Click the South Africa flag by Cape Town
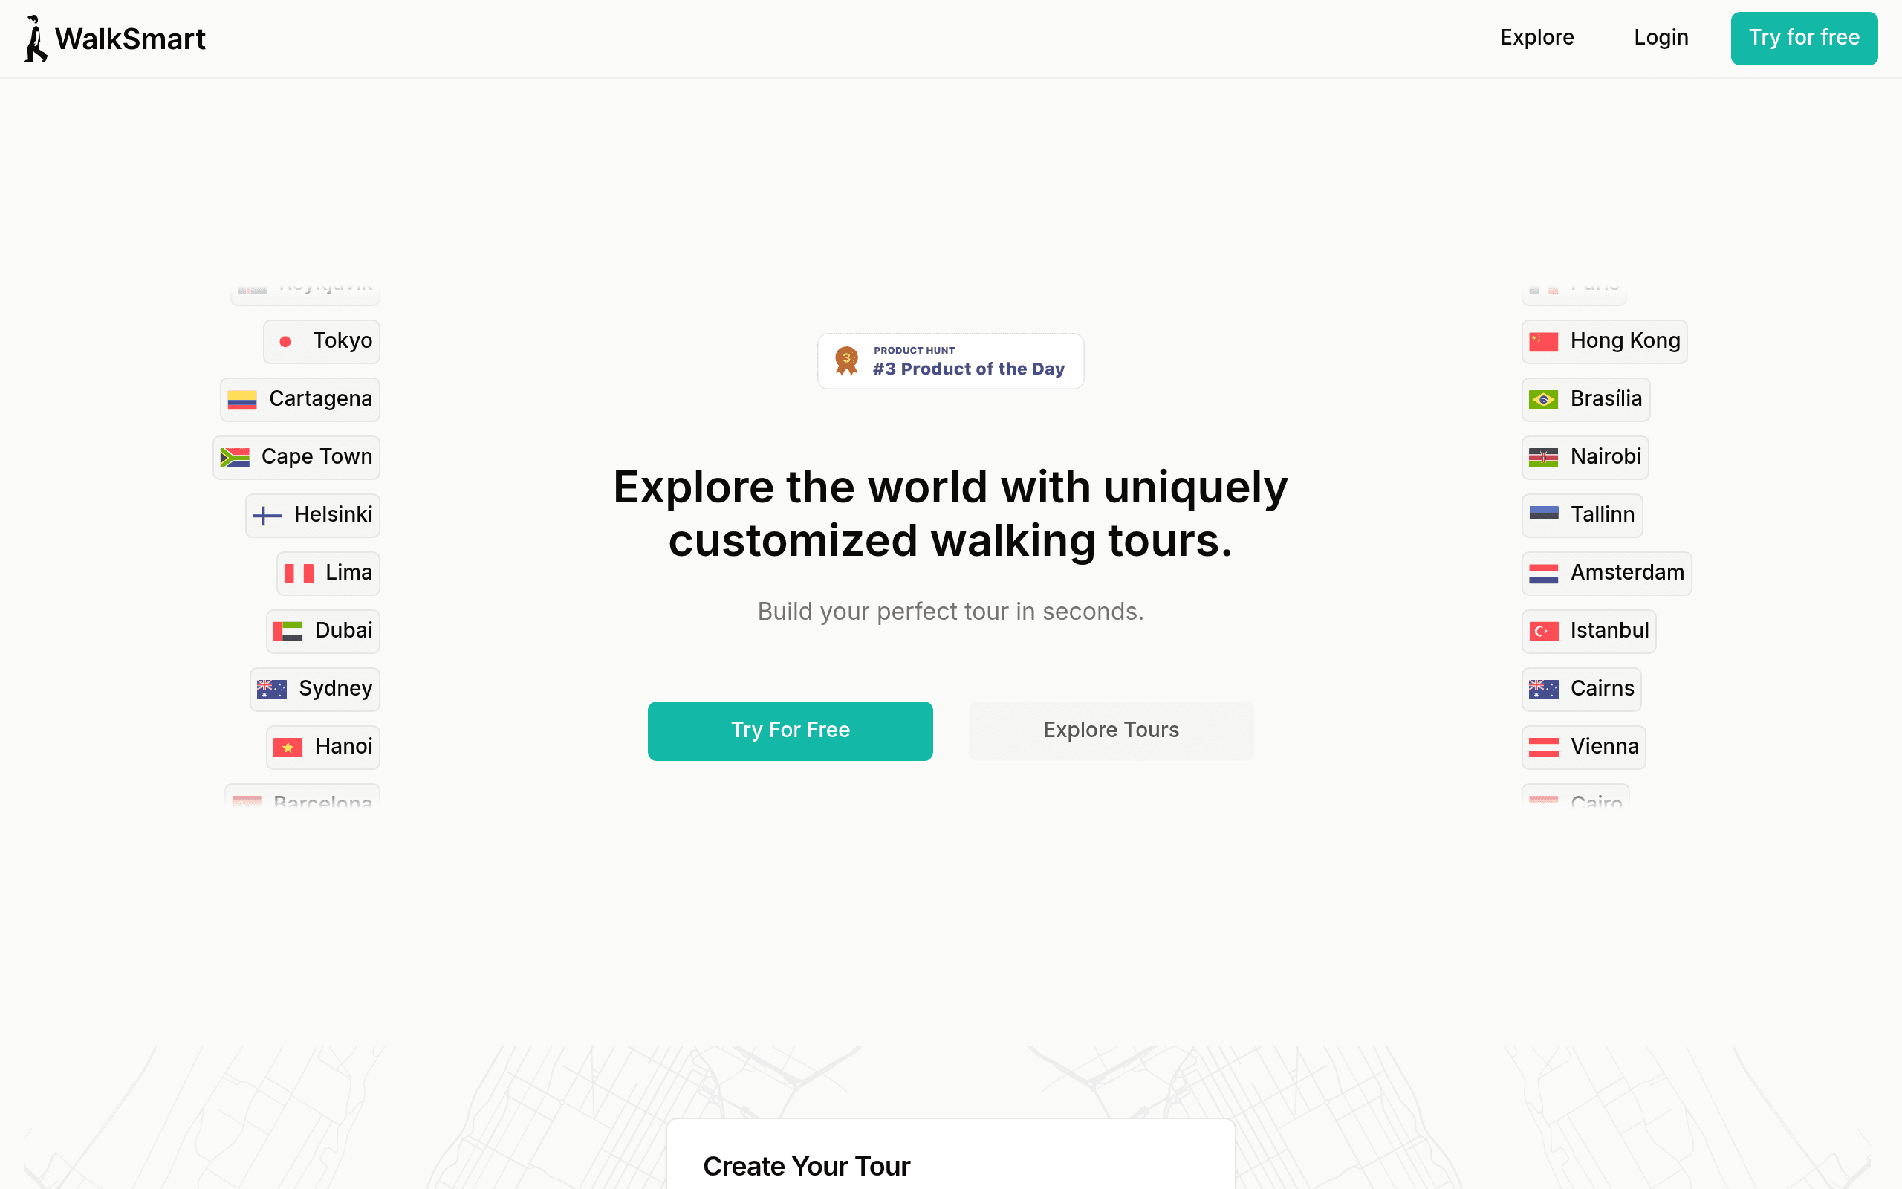Screen dimensions: 1902x1189 tap(234, 458)
